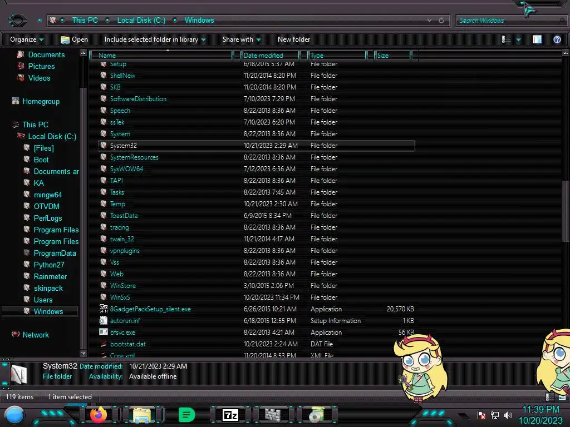Viewport: 570px width, 427px height.
Task: Select the WinSxS folder row
Action: 256,297
